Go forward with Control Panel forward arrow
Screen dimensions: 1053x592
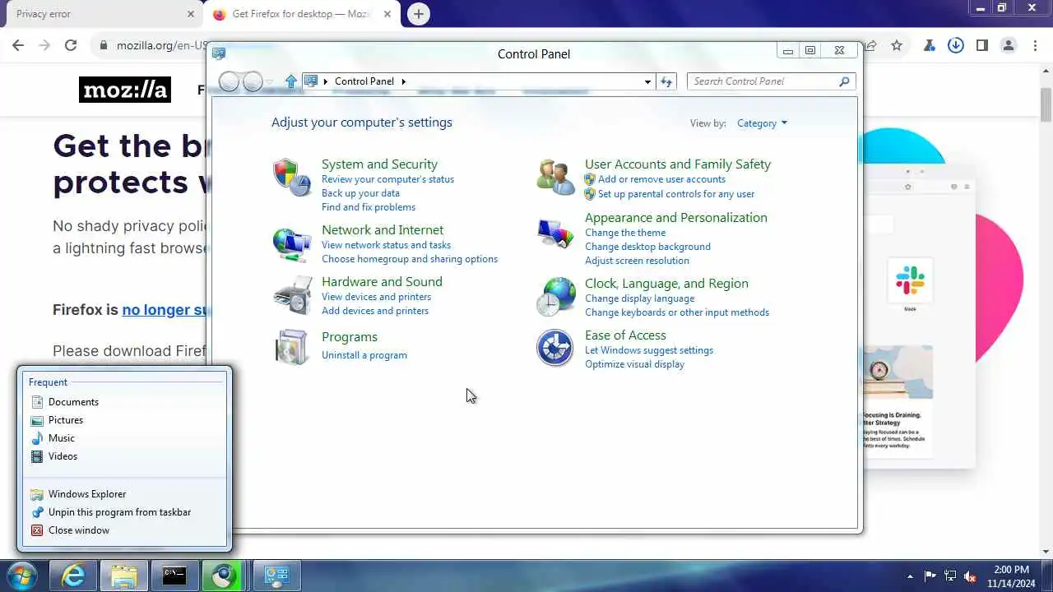(x=253, y=81)
